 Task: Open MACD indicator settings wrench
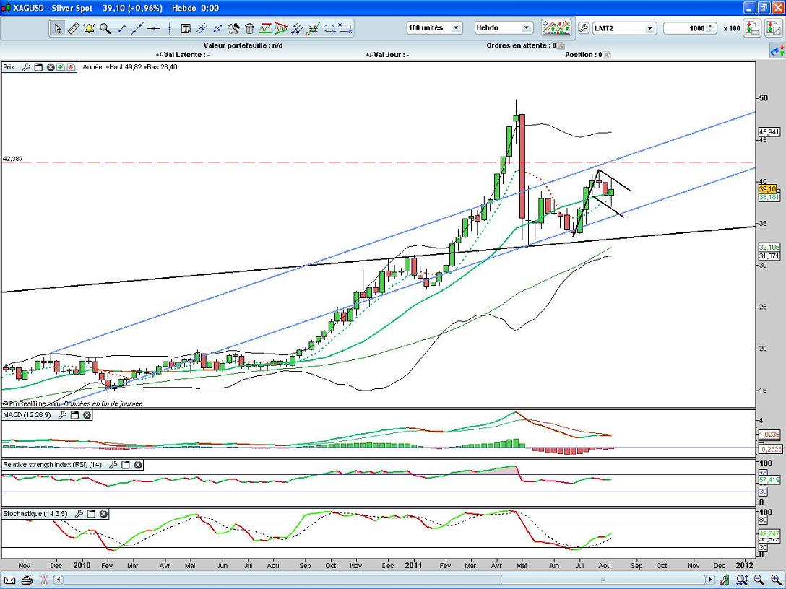[63, 415]
